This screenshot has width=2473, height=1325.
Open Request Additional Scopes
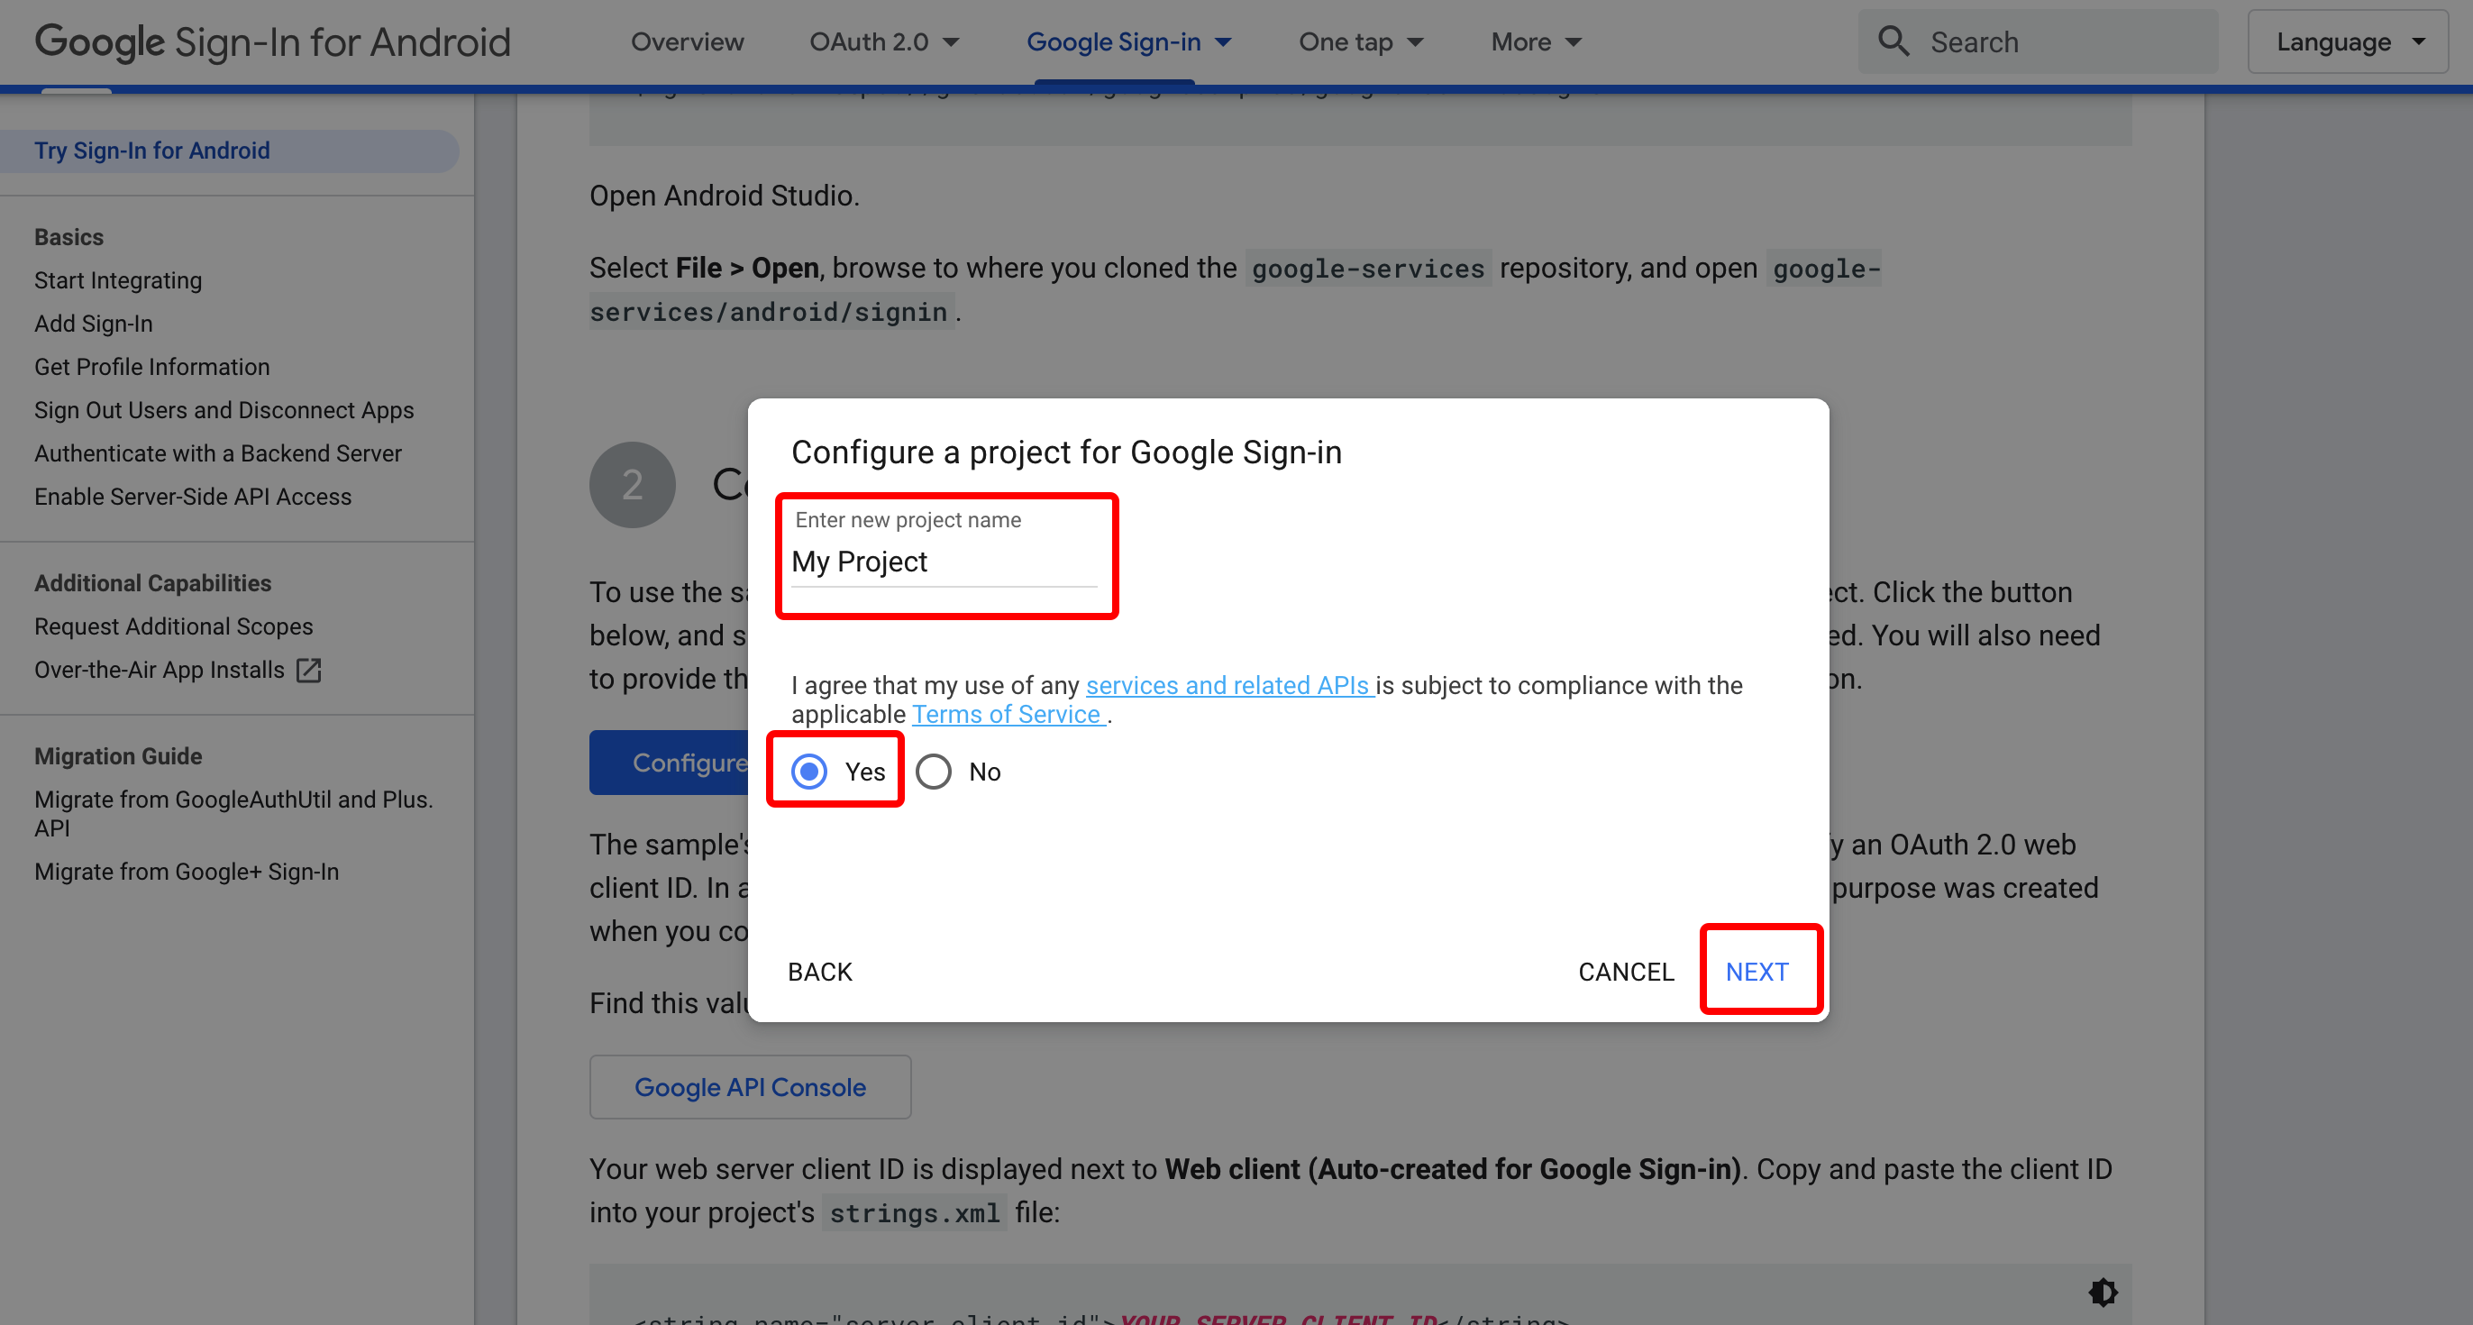pyautogui.click(x=174, y=626)
